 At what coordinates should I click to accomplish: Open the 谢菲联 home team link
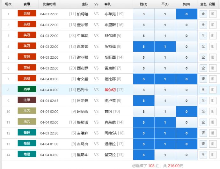pyautogui.click(x=82, y=57)
